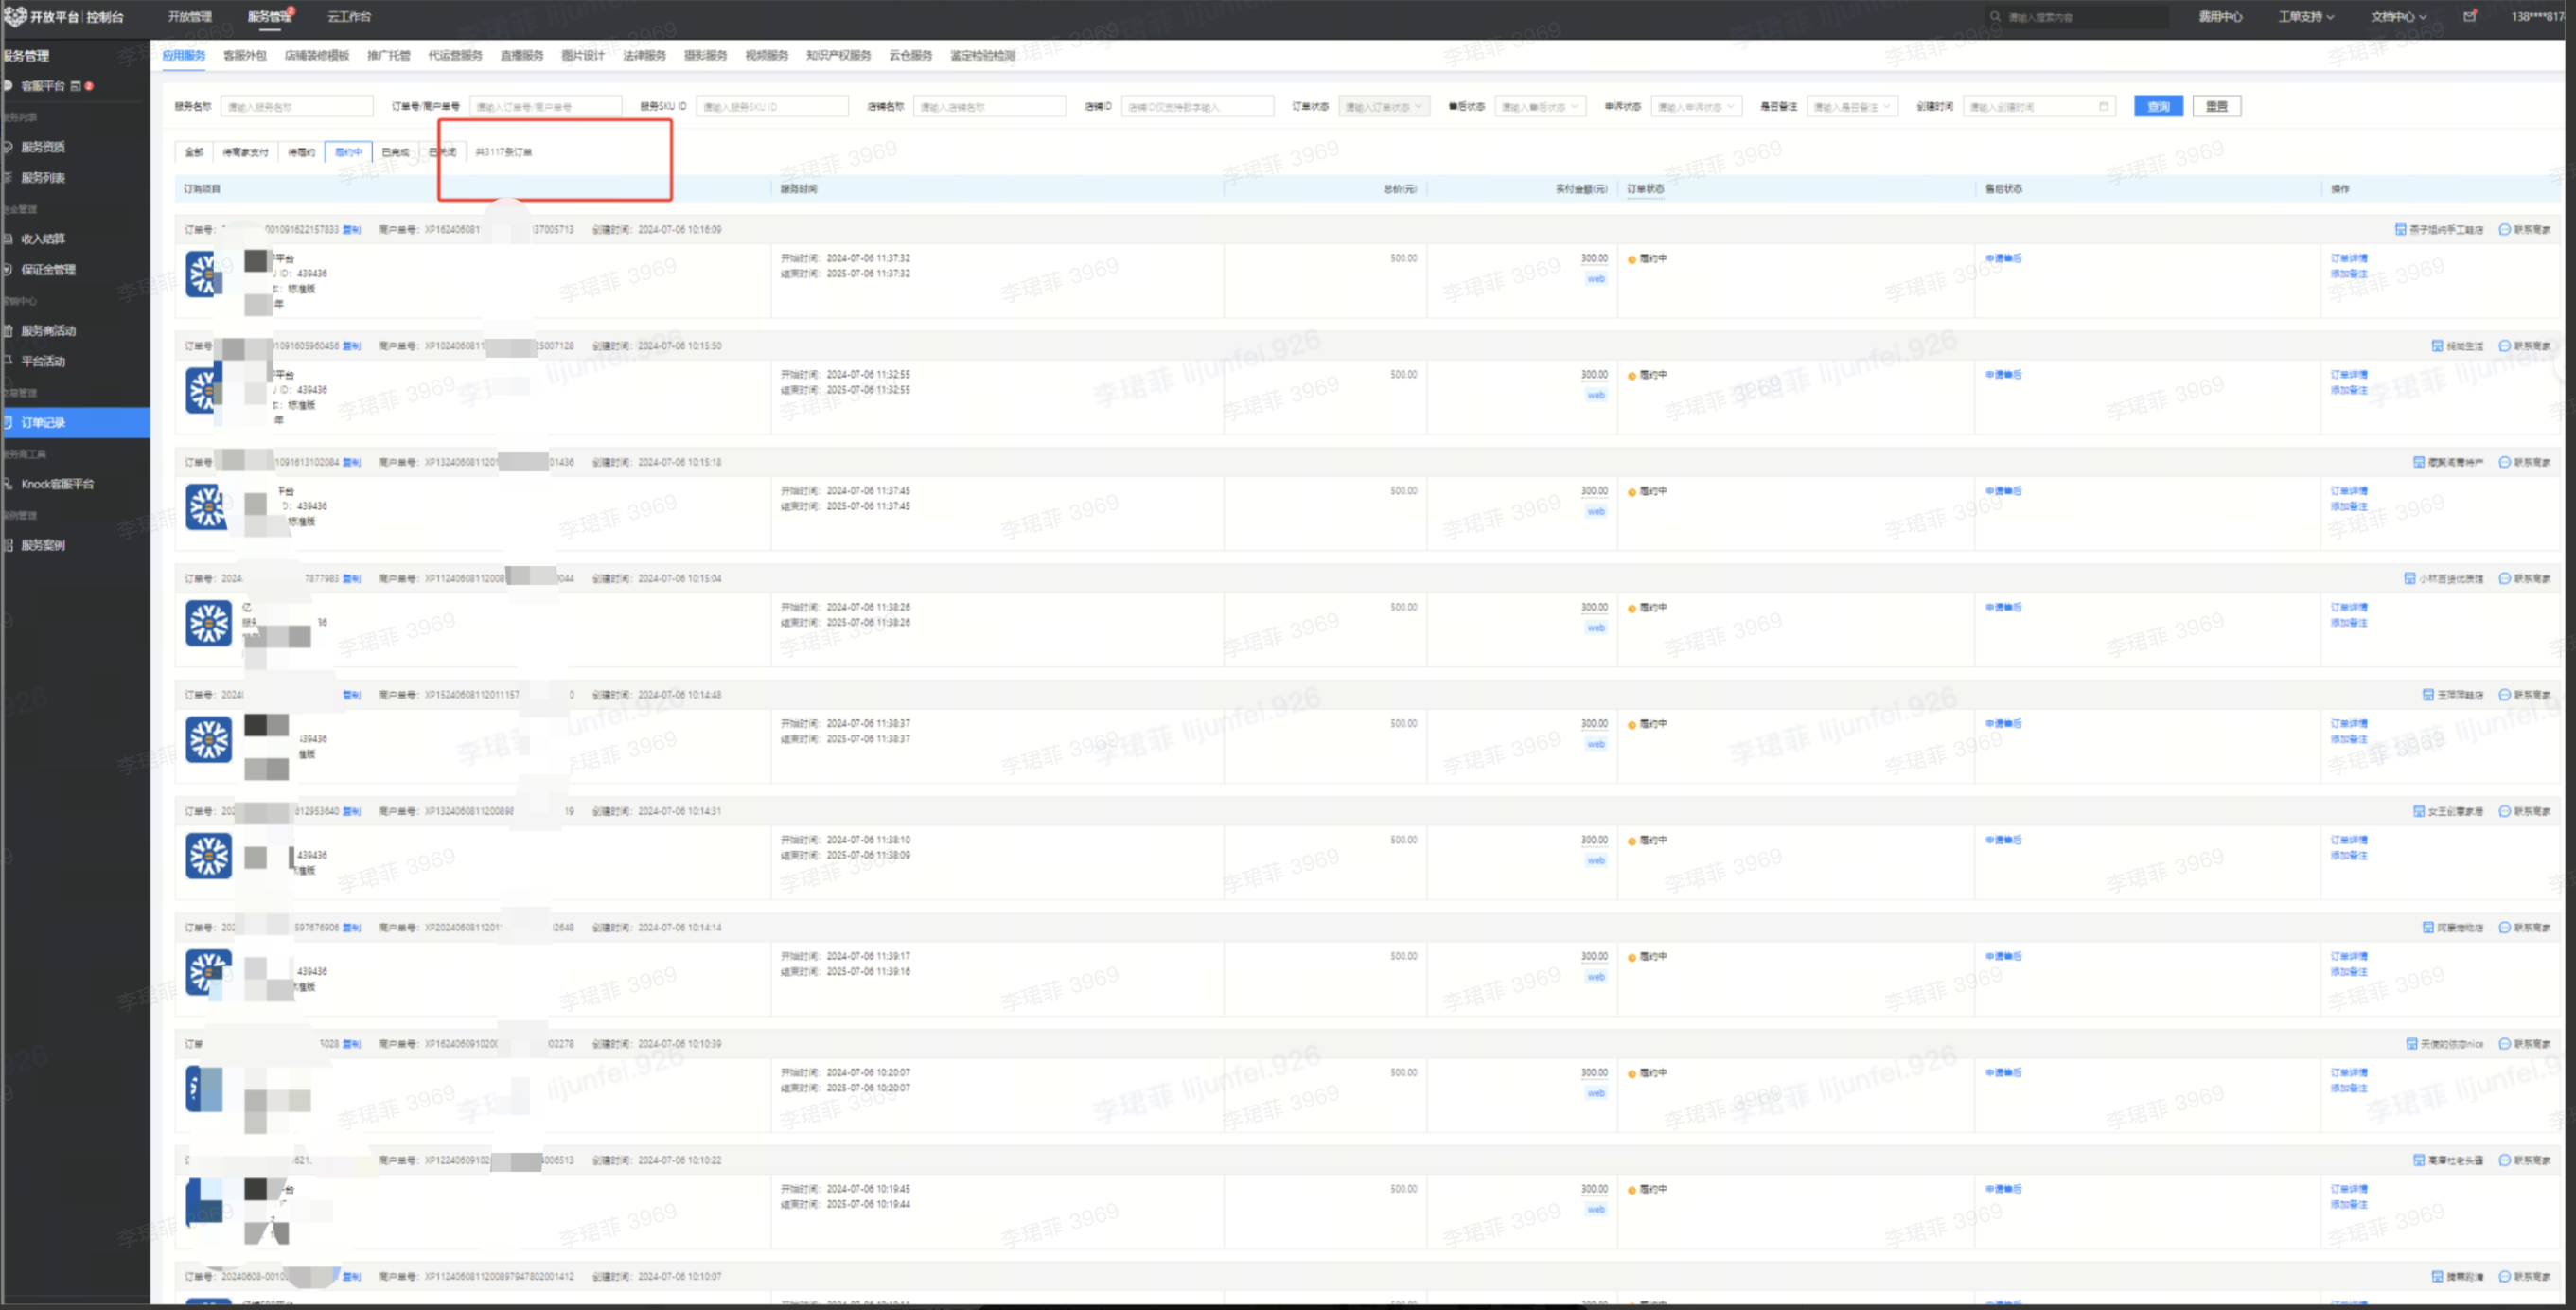Click 客服平台 window icon in sidebar

pos(75,86)
